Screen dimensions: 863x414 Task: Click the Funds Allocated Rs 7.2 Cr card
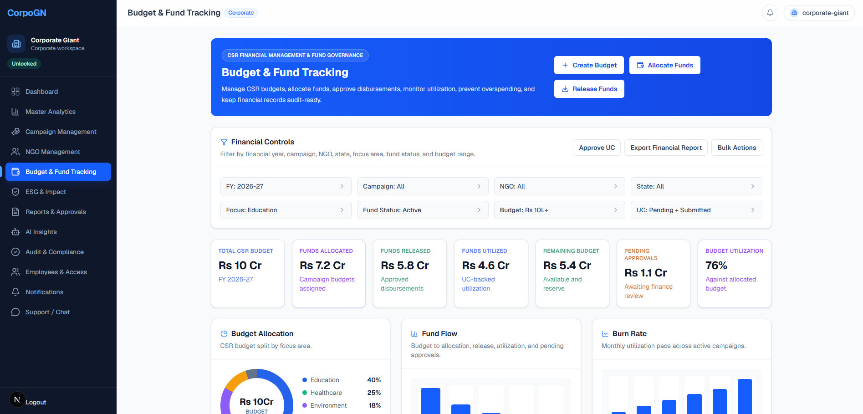tap(329, 274)
